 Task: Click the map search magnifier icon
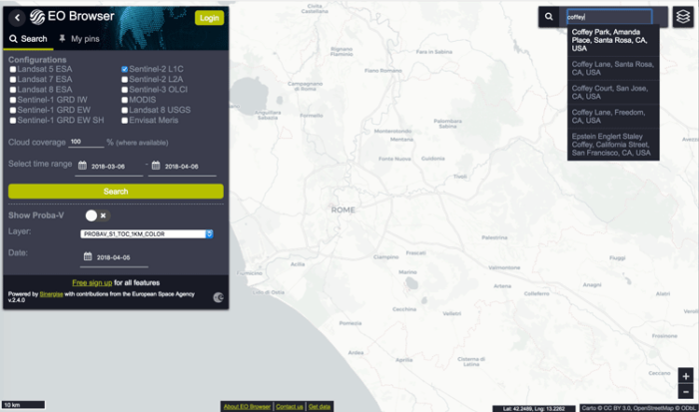tap(549, 17)
